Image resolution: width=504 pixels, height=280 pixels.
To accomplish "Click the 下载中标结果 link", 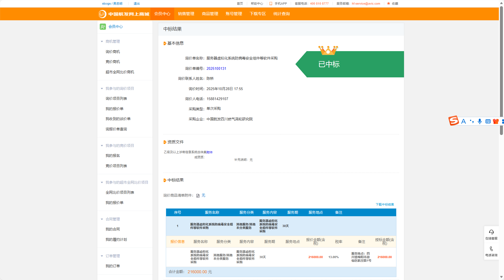I will pyautogui.click(x=385, y=205).
